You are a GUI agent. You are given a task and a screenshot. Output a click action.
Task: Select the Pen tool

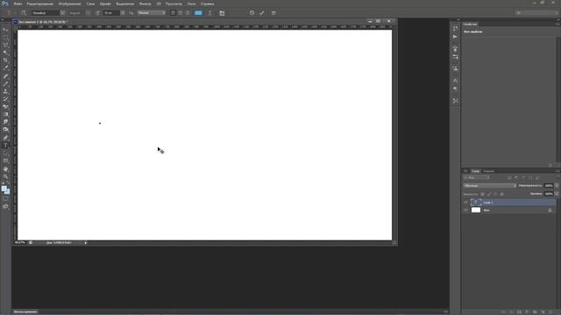[x=5, y=138]
